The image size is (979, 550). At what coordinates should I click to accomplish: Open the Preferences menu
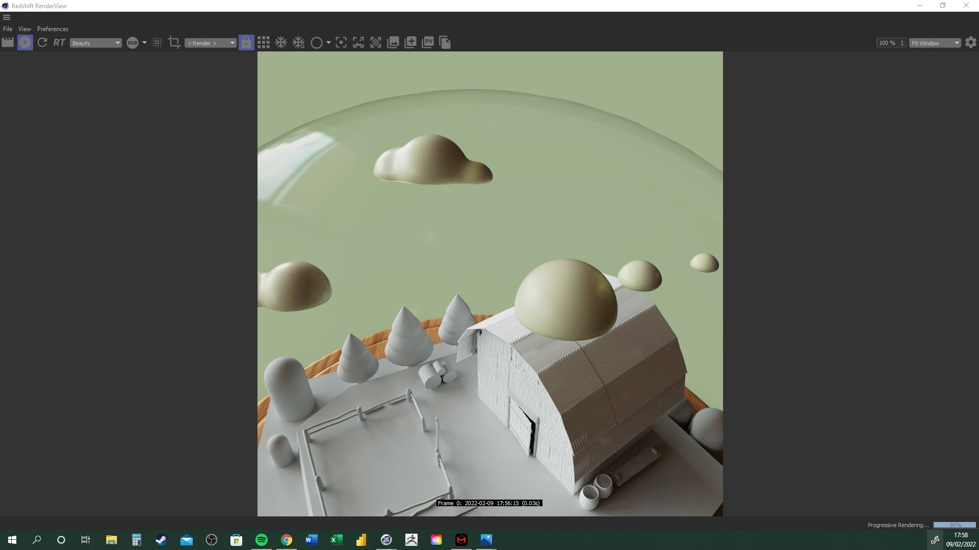53,29
